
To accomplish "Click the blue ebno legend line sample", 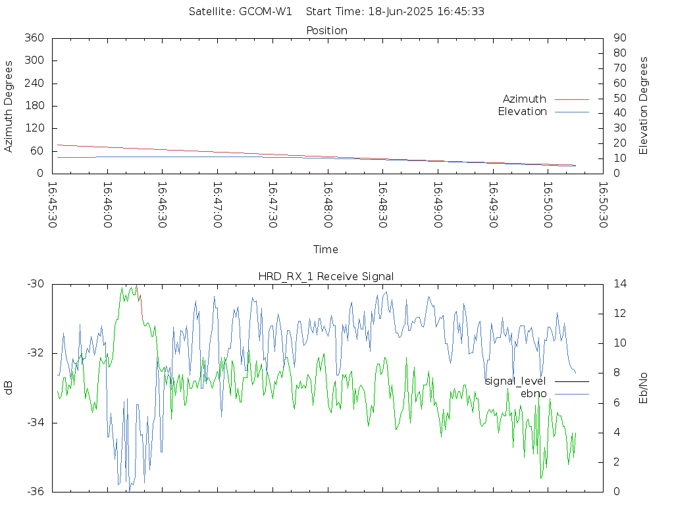I will (x=572, y=395).
